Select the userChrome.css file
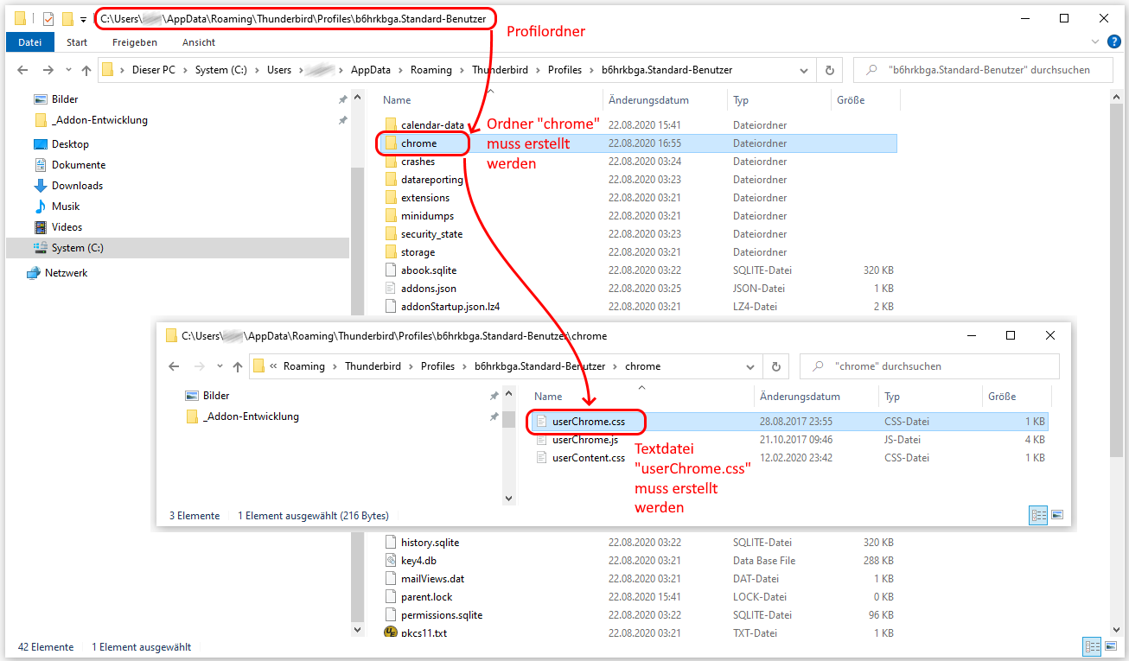Image resolution: width=1129 pixels, height=661 pixels. pyautogui.click(x=588, y=422)
